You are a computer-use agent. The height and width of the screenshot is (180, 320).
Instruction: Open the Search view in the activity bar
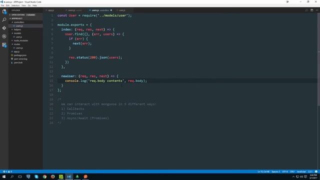pos(4,20)
